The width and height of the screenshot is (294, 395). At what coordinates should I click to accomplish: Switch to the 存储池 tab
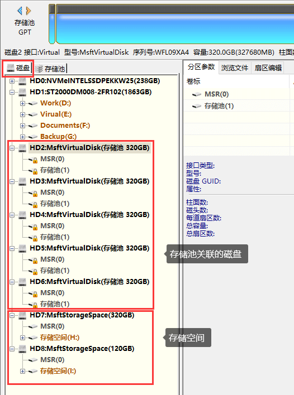point(50,69)
